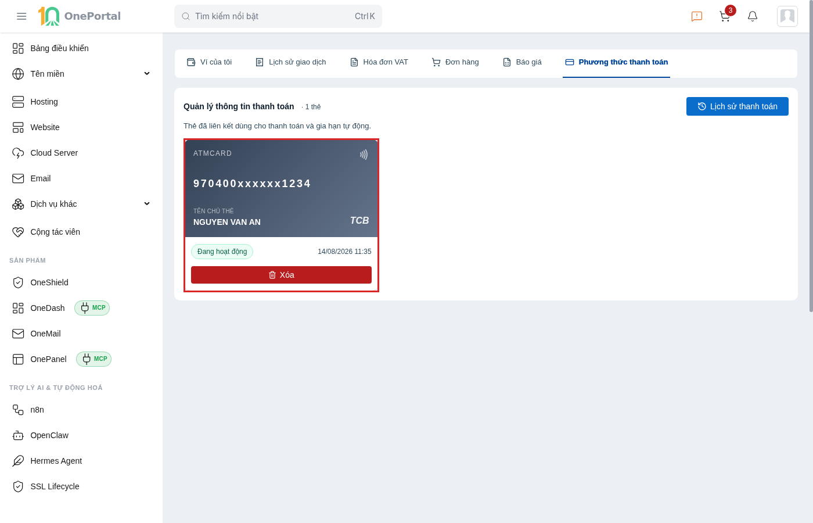Screen dimensions: 813x523
Task: Click the OneShield shield icon
Action: (18, 282)
